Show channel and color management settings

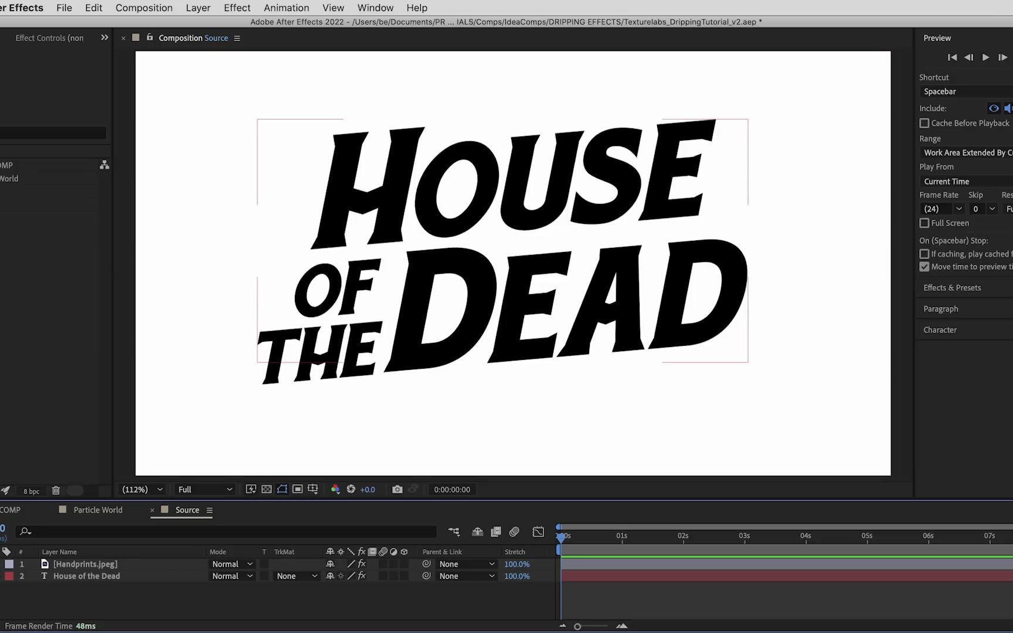[335, 489]
